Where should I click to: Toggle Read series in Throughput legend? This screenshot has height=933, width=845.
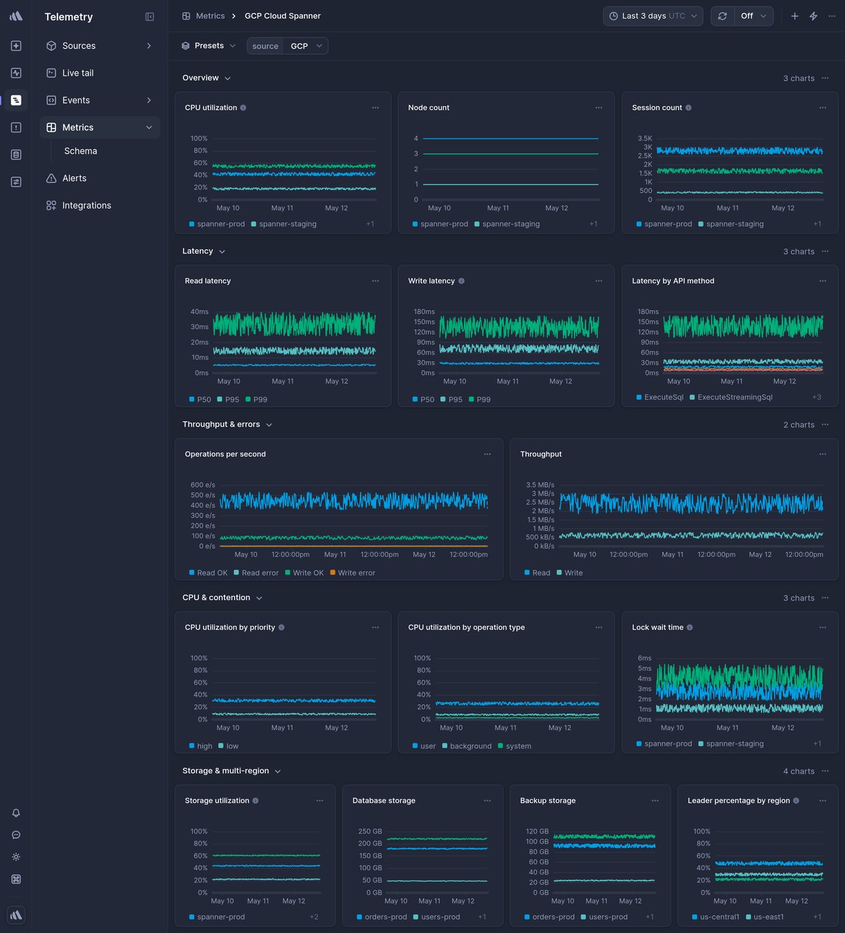(x=537, y=573)
